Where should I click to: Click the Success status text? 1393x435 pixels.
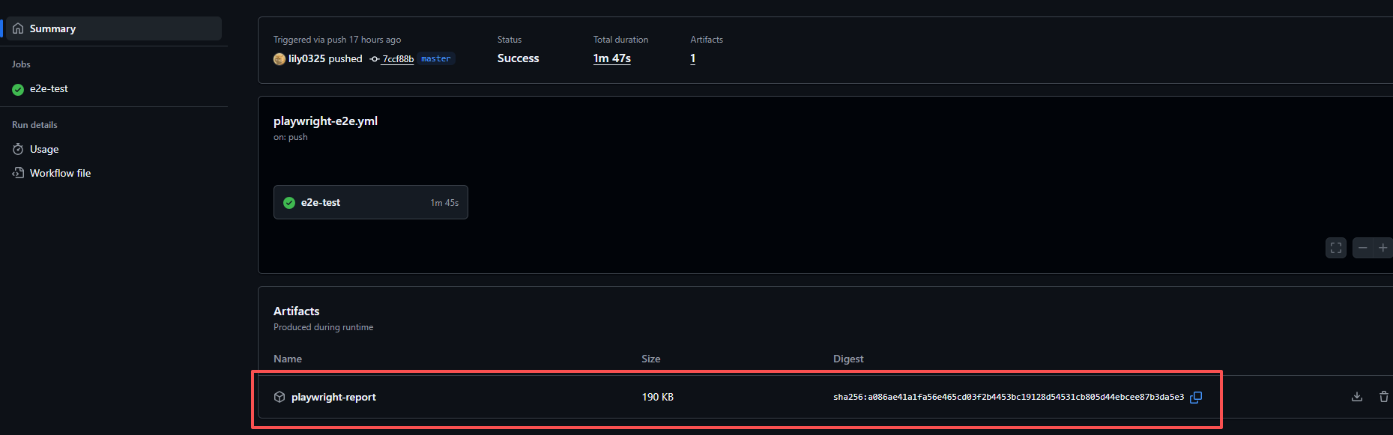519,58
